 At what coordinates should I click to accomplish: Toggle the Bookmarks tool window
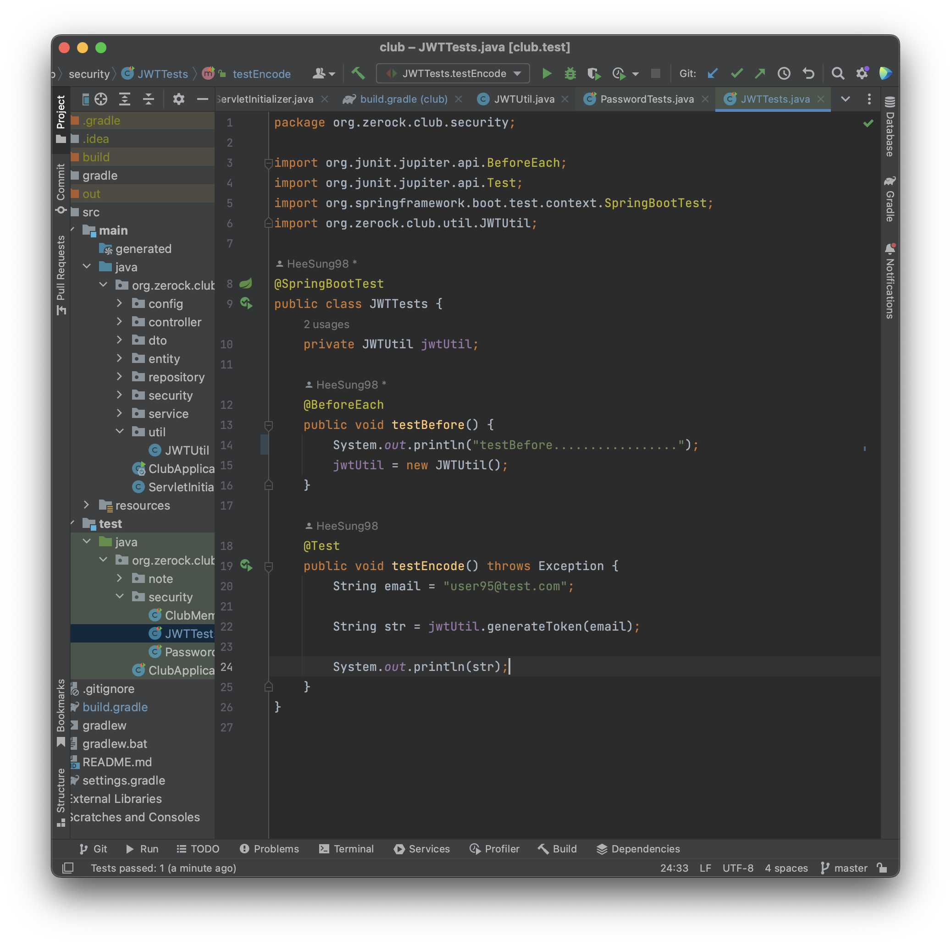(x=61, y=713)
